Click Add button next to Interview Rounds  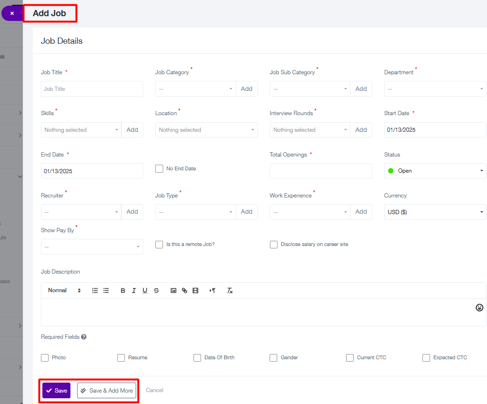pyautogui.click(x=361, y=130)
